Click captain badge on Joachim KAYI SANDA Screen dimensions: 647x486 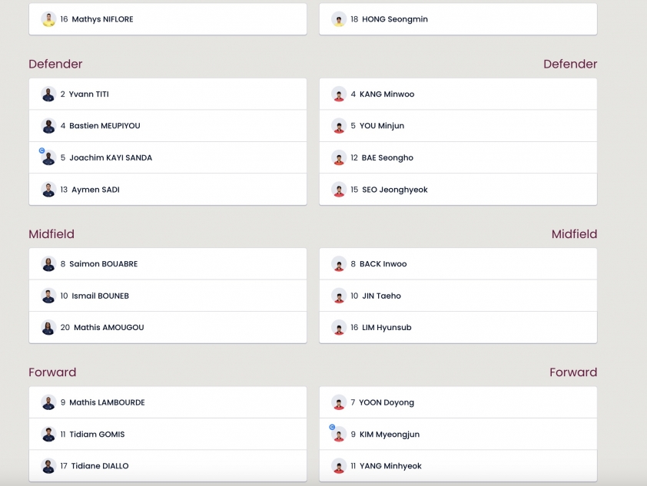click(41, 150)
